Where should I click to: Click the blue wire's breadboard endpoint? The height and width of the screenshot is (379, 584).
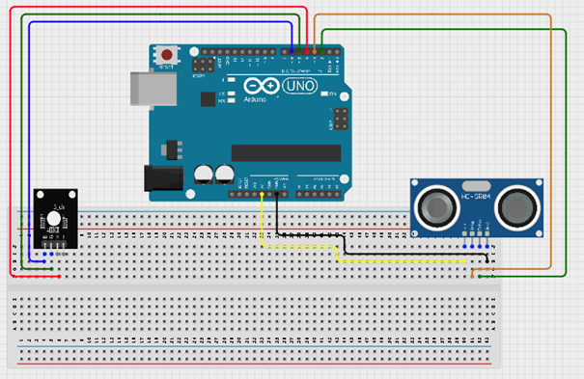click(x=44, y=261)
